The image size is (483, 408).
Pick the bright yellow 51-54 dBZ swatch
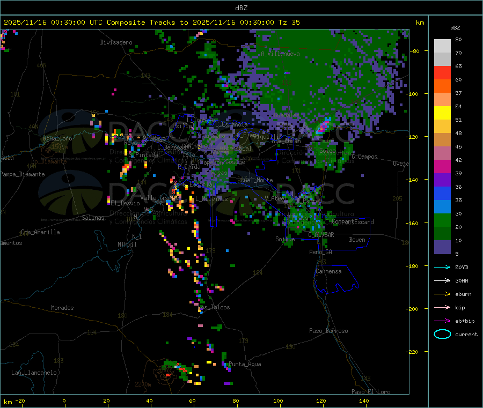click(442, 113)
